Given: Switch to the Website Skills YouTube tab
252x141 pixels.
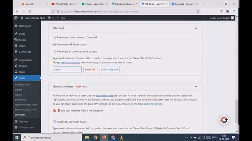Looking at the screenshot, I should point(64,4).
